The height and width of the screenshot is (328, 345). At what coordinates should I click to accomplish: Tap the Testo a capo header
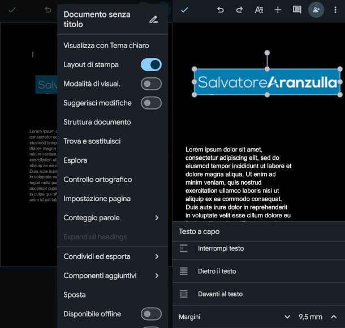pyautogui.click(x=199, y=231)
